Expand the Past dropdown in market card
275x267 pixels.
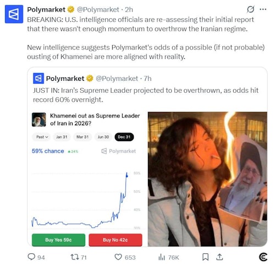42,137
